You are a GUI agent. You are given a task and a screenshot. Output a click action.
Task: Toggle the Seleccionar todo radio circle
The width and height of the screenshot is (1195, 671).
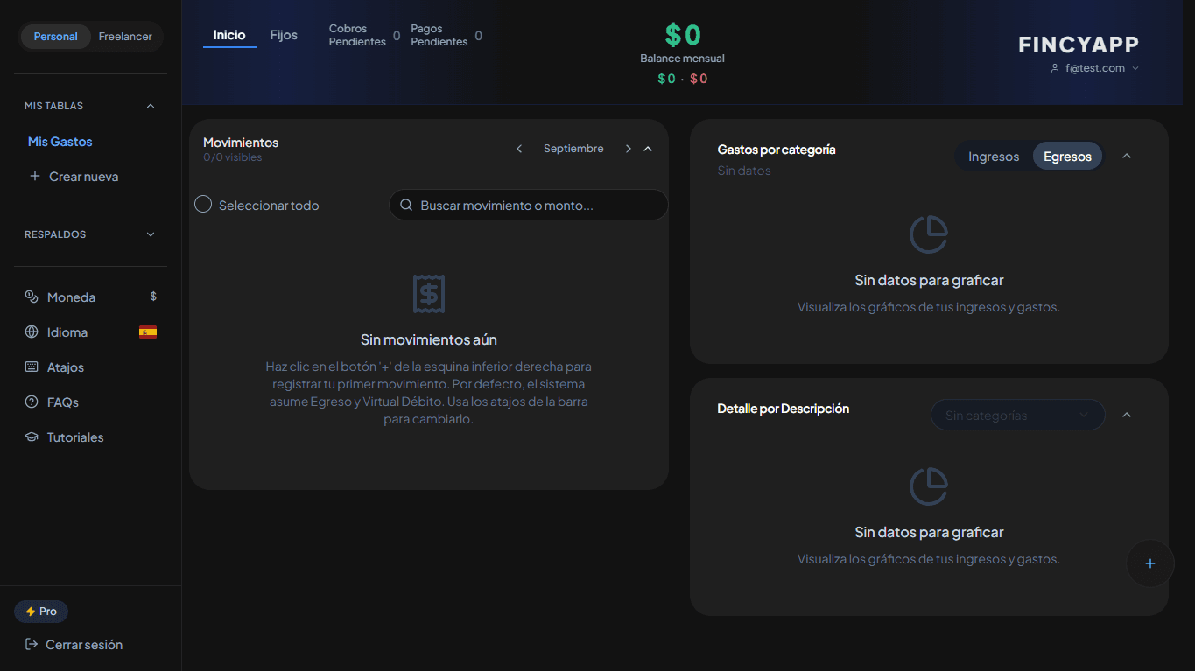(x=203, y=205)
